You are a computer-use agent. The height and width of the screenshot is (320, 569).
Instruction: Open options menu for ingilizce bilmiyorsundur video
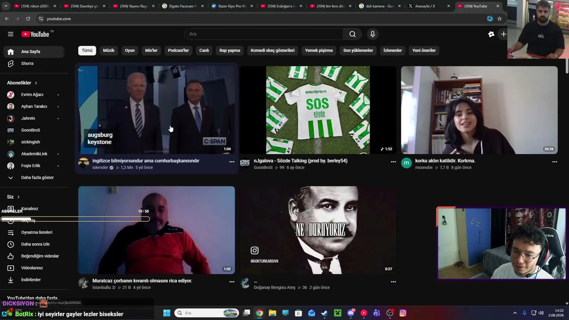click(232, 162)
